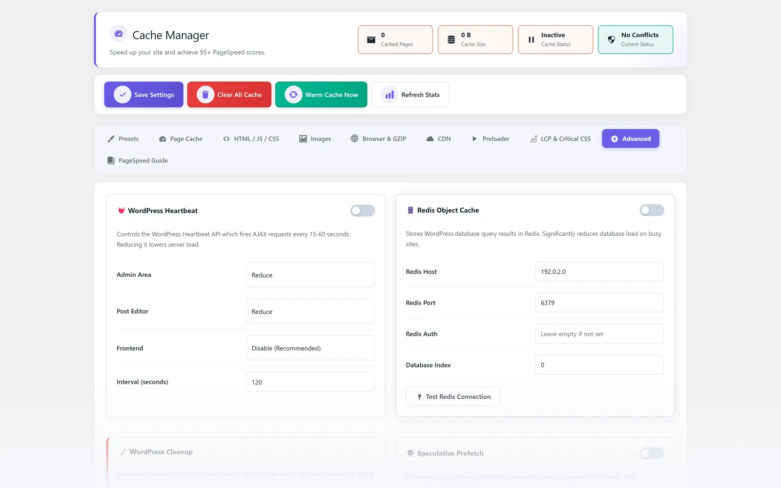Click the refresh arrows icon in Warm Cache Now
Viewport: 781px width, 488px height.
(x=293, y=95)
